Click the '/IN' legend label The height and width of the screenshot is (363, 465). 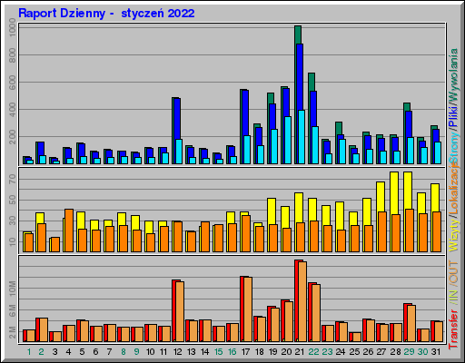[454, 296]
